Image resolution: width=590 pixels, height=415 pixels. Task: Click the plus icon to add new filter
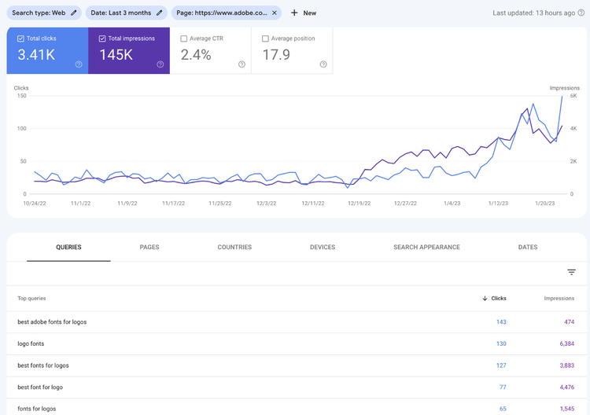tap(294, 13)
